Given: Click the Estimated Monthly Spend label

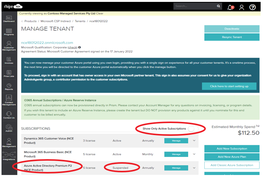Looking at the screenshot, I should 233,127.
